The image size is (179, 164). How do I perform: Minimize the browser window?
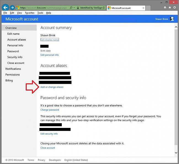pos(161,2)
